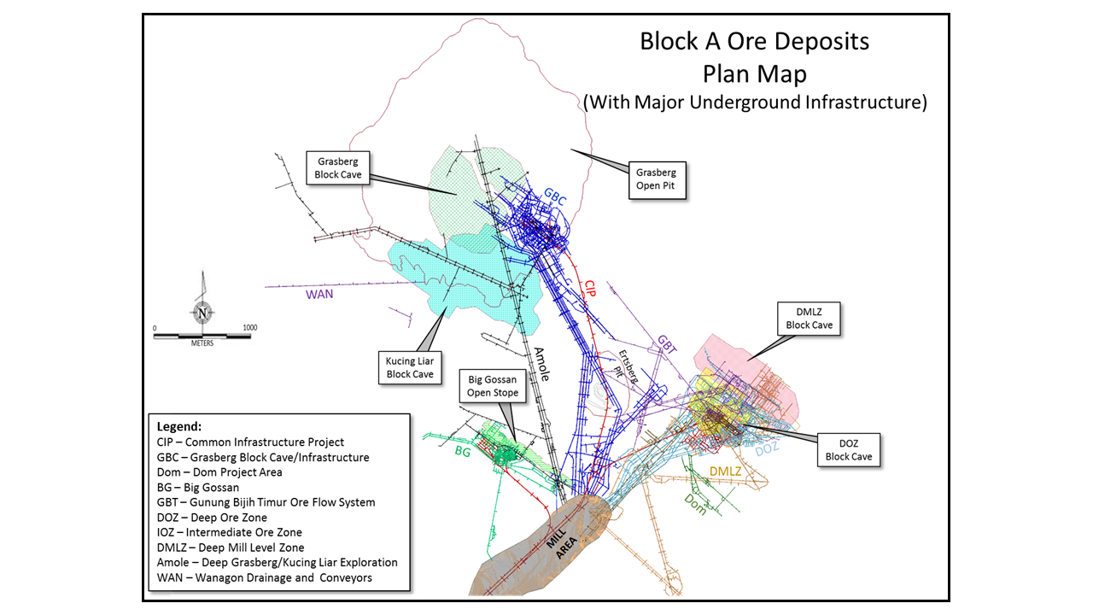Click the meters scale bar
This screenshot has width=1093, height=615.
point(202,336)
